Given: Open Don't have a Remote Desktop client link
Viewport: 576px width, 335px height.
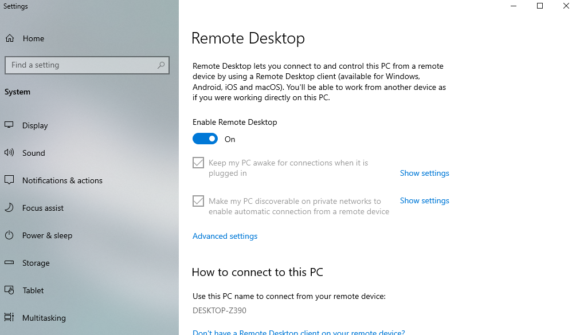Looking at the screenshot, I should [299, 332].
